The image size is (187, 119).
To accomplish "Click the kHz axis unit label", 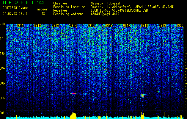I will pyautogui.click(x=3, y=24).
